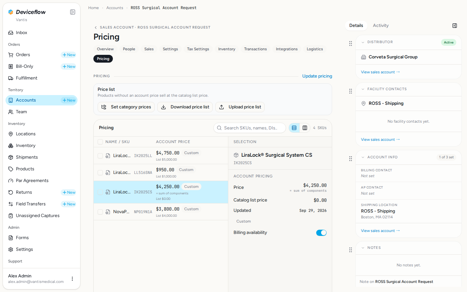Grab the drag handle beside Distributor card
This screenshot has height=292, width=467.
(x=351, y=43)
